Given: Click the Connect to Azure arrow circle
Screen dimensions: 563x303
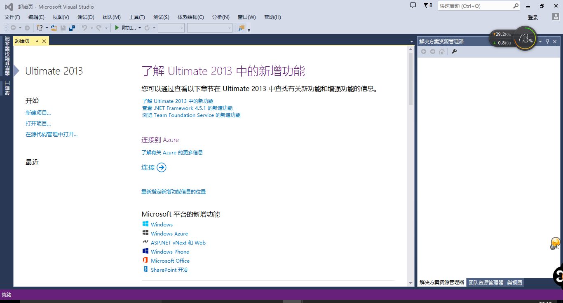Looking at the screenshot, I should pos(162,167).
